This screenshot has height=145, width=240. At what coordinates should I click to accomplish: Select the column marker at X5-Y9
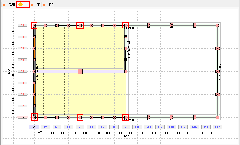coord(80,25)
